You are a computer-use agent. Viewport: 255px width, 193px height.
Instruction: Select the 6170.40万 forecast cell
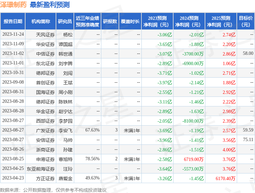(226, 178)
